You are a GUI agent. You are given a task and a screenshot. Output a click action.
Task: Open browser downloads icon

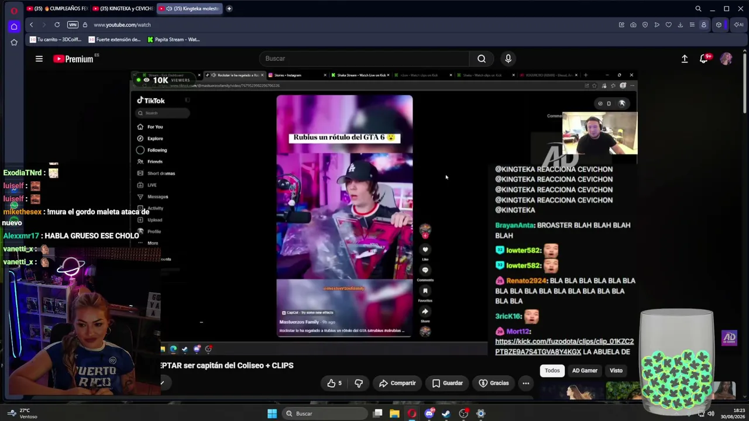[x=680, y=25]
